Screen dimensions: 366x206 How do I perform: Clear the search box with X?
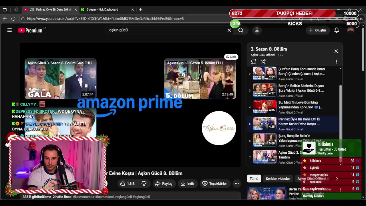[229, 30]
